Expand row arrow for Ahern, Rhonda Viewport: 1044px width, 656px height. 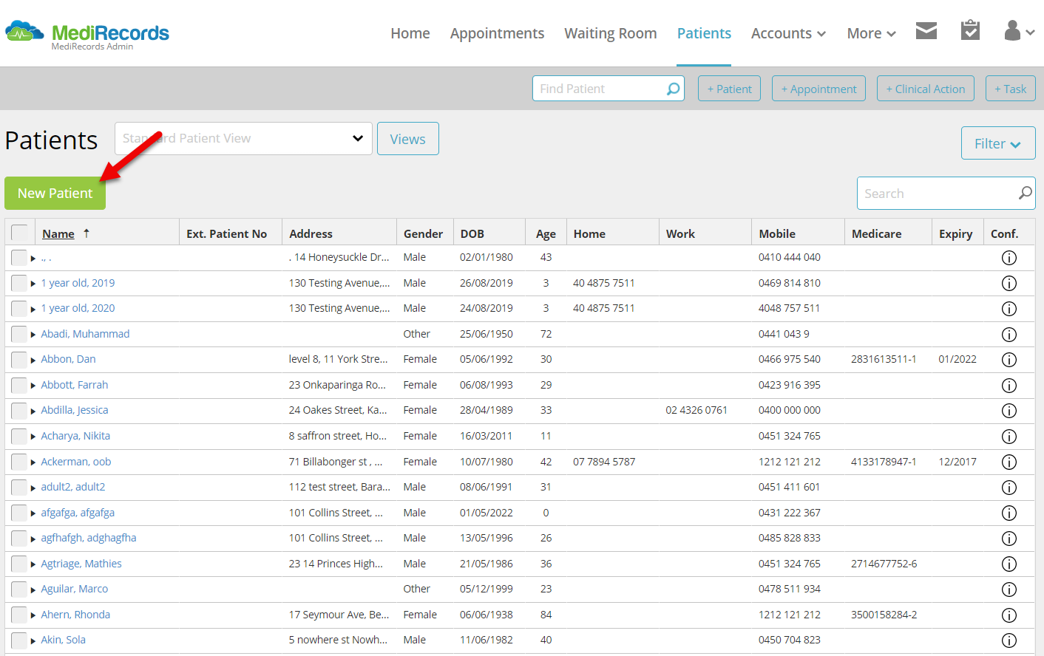click(33, 615)
